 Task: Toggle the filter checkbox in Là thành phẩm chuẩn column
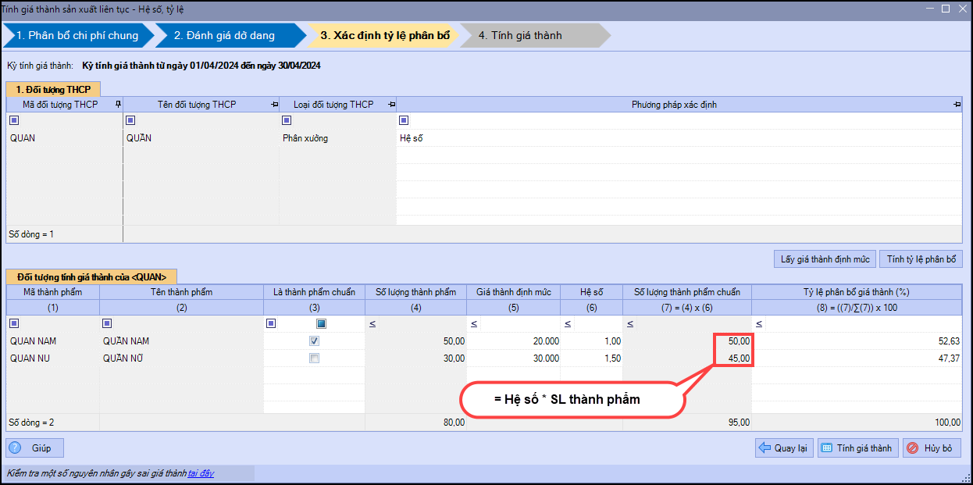tap(321, 323)
